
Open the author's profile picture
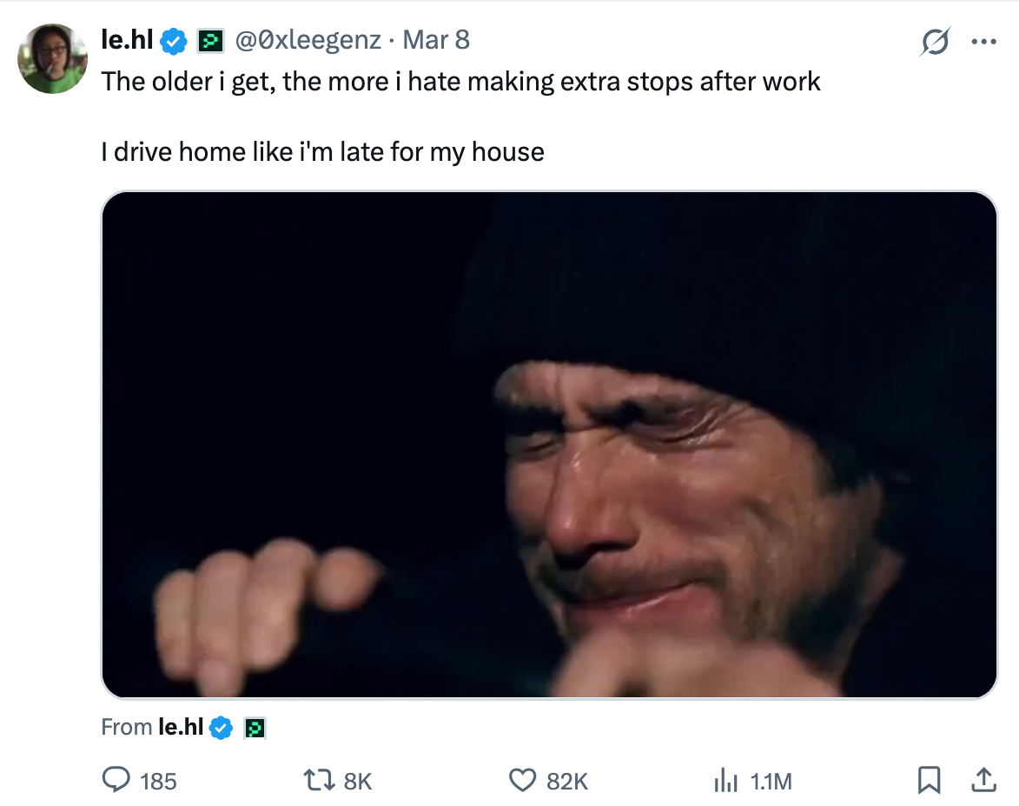click(x=52, y=58)
